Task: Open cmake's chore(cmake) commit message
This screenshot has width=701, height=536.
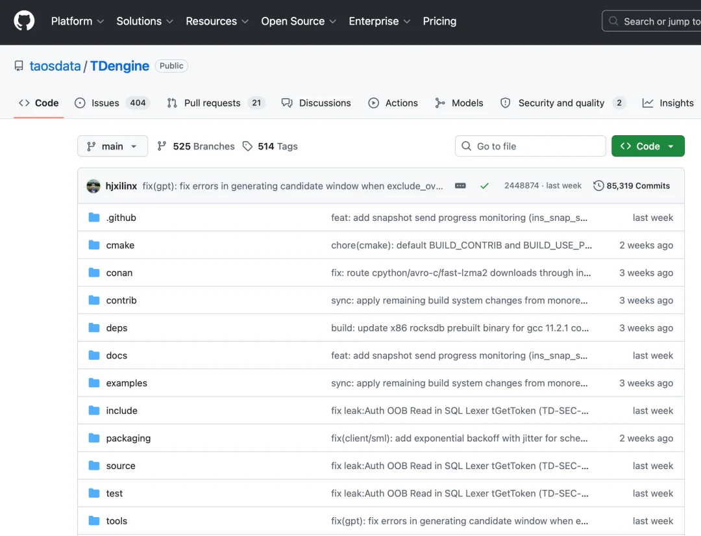Action: 461,245
